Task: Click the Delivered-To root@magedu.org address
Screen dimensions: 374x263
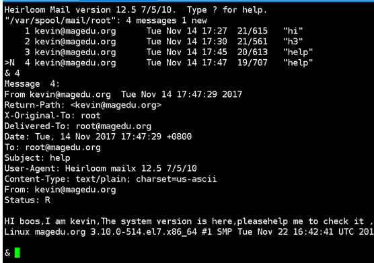Action: point(113,126)
